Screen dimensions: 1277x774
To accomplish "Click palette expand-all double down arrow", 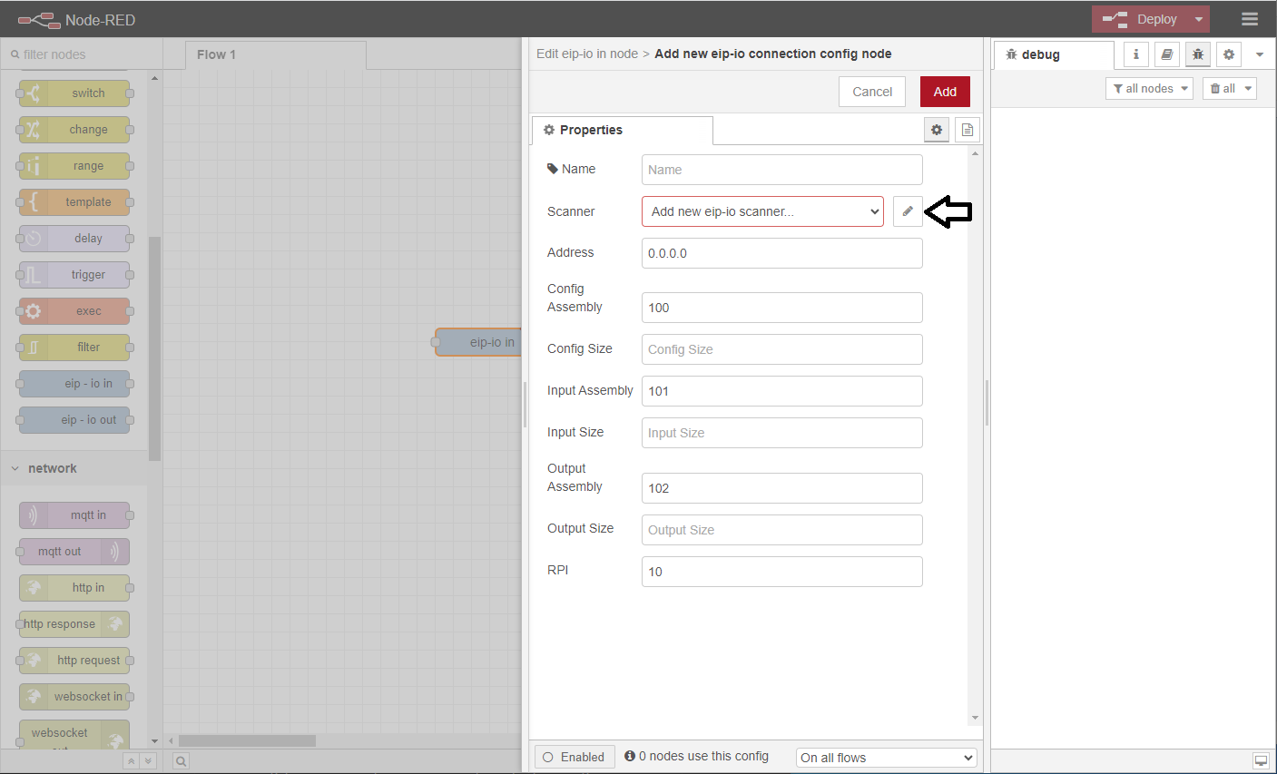I will click(x=149, y=760).
